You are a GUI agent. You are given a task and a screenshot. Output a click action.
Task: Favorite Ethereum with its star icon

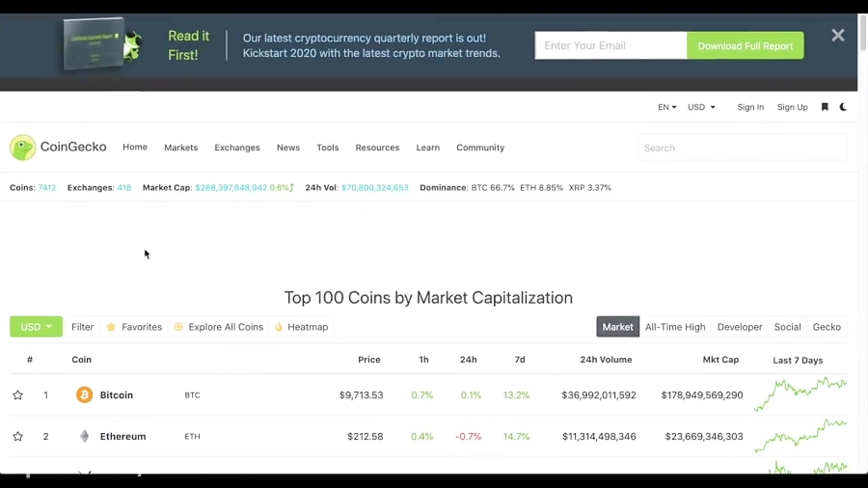[17, 436]
